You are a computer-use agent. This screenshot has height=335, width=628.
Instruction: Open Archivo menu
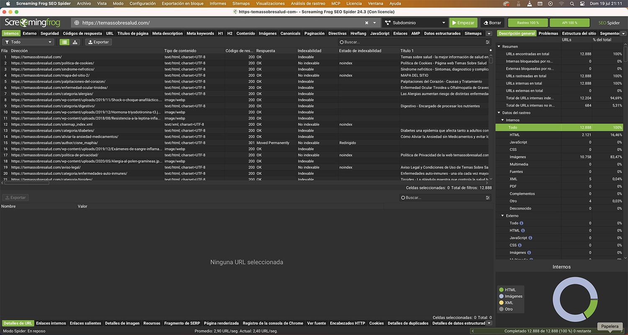click(84, 3)
